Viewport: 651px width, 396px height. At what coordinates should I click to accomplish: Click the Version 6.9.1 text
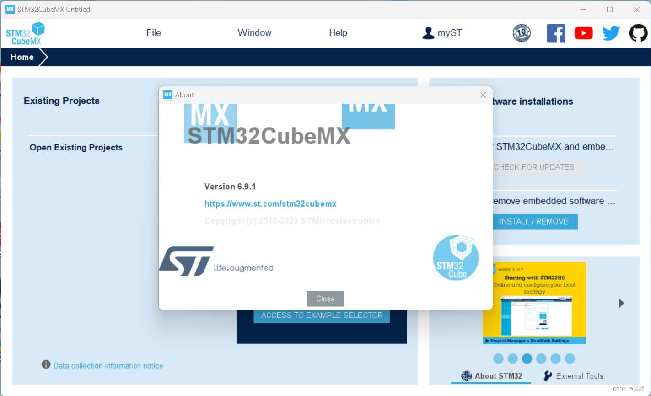tap(230, 187)
